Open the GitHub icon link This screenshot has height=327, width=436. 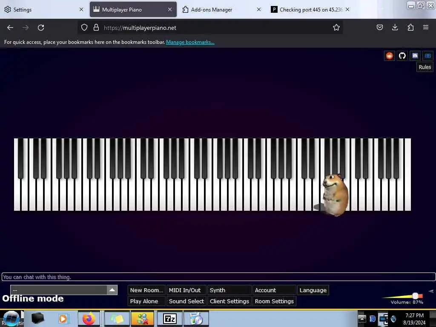(402, 56)
